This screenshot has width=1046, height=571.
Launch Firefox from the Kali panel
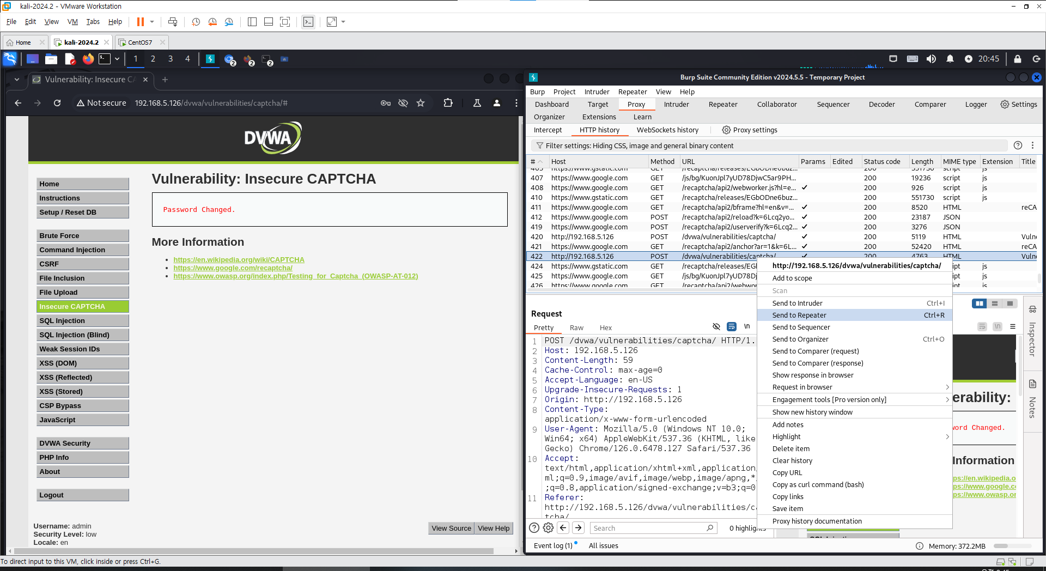tap(88, 59)
